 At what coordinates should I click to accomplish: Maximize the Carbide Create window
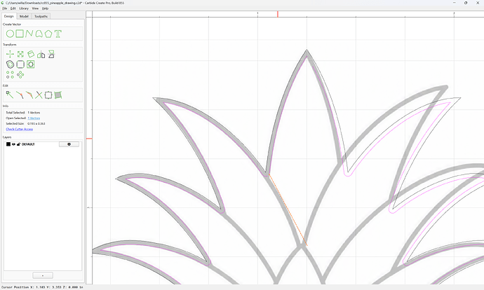point(466,3)
